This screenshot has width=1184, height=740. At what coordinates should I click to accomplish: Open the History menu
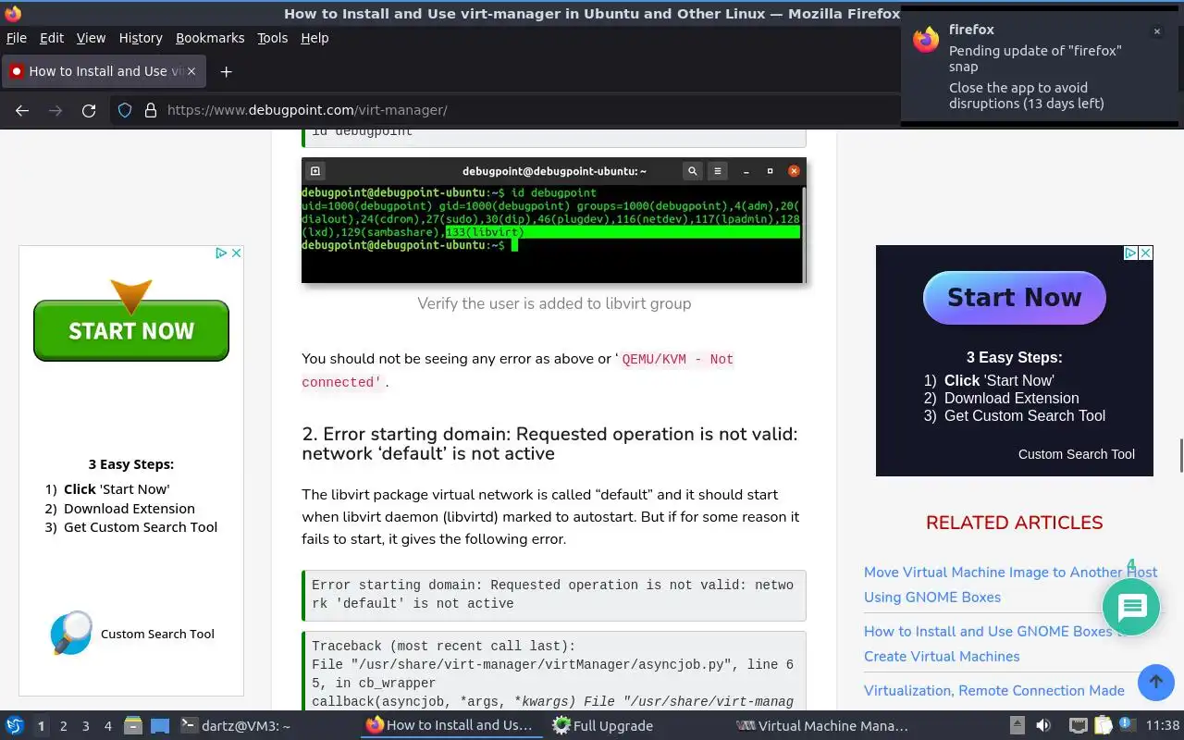pos(141,38)
